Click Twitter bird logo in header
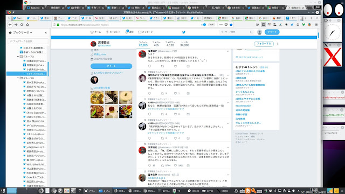The height and width of the screenshot is (194, 345). tap(184, 32)
